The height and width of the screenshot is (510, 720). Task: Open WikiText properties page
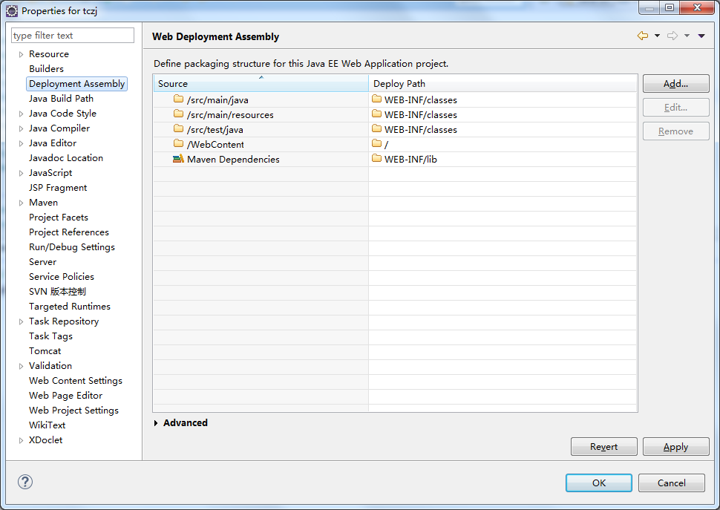pos(47,425)
